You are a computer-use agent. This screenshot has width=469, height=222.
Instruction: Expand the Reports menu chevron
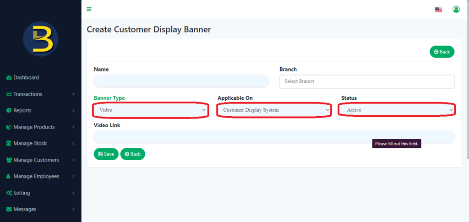point(73,111)
